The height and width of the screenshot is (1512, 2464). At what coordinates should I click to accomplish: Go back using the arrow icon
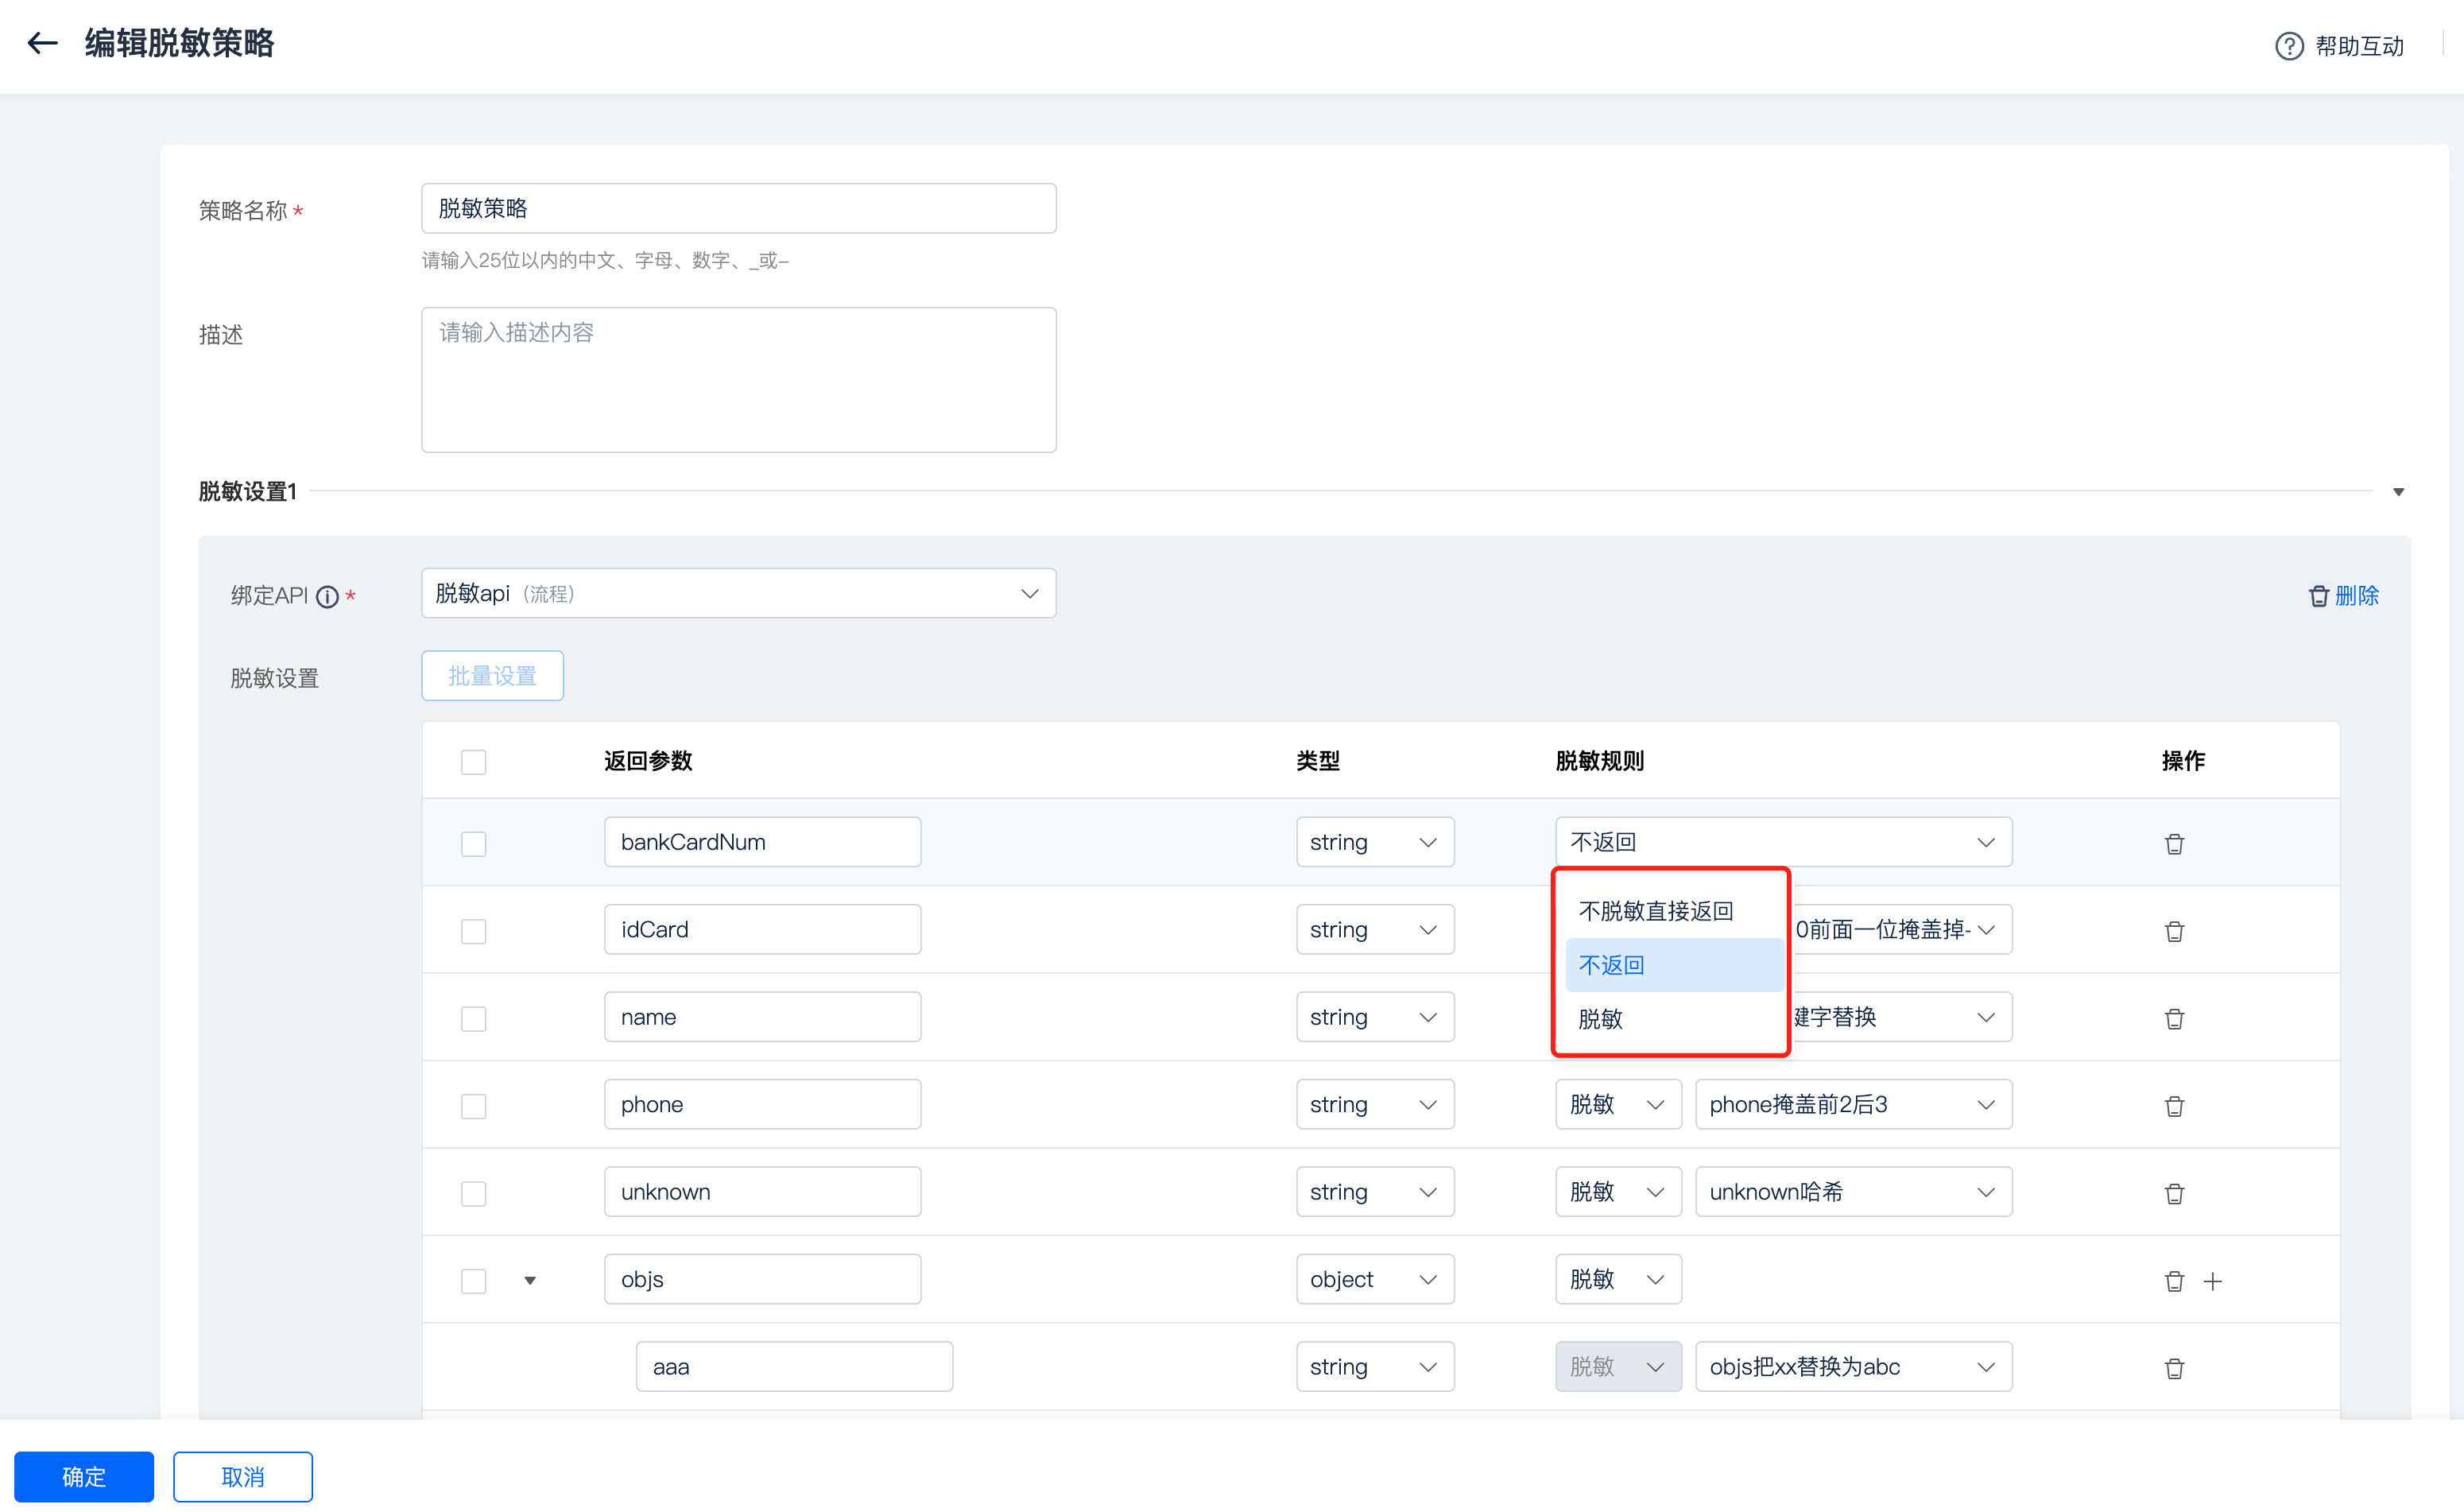click(x=43, y=43)
